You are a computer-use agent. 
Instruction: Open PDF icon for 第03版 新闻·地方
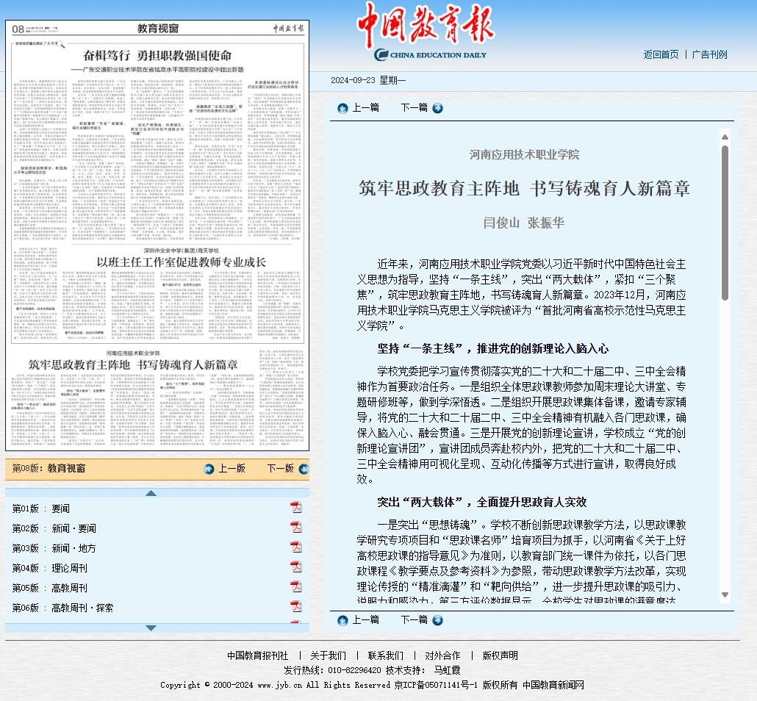point(296,547)
